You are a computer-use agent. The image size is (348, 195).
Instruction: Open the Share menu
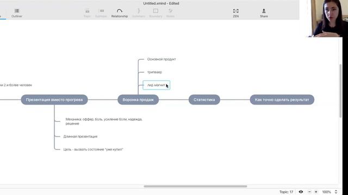(264, 13)
